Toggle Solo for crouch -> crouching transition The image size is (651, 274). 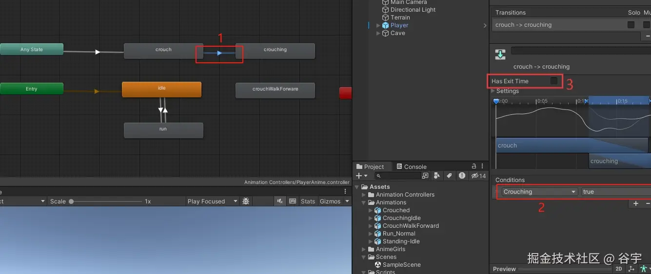pos(631,25)
